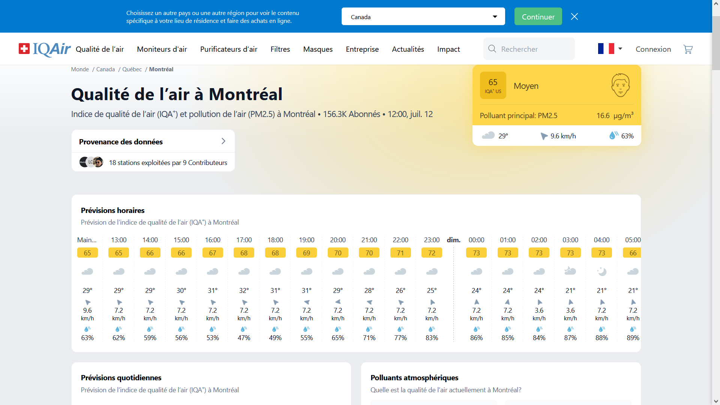Viewport: 720px width, 405px height.
Task: Click the 23:00 AQI 72 badge
Action: point(432,253)
